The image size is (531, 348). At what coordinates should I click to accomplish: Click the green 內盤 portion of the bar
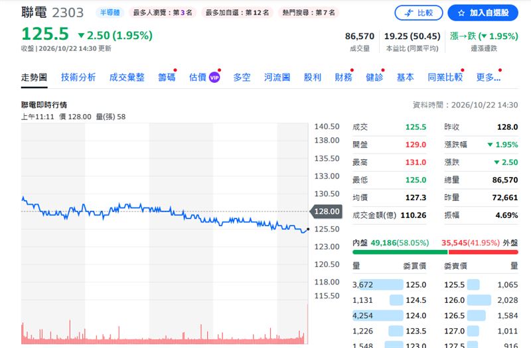point(400,252)
